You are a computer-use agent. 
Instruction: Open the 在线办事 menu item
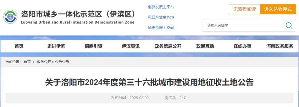tap(242, 46)
